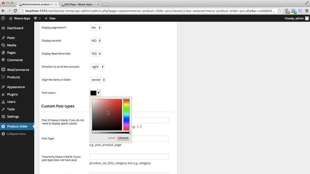
Task: Click the browser address bar
Action: point(150,11)
